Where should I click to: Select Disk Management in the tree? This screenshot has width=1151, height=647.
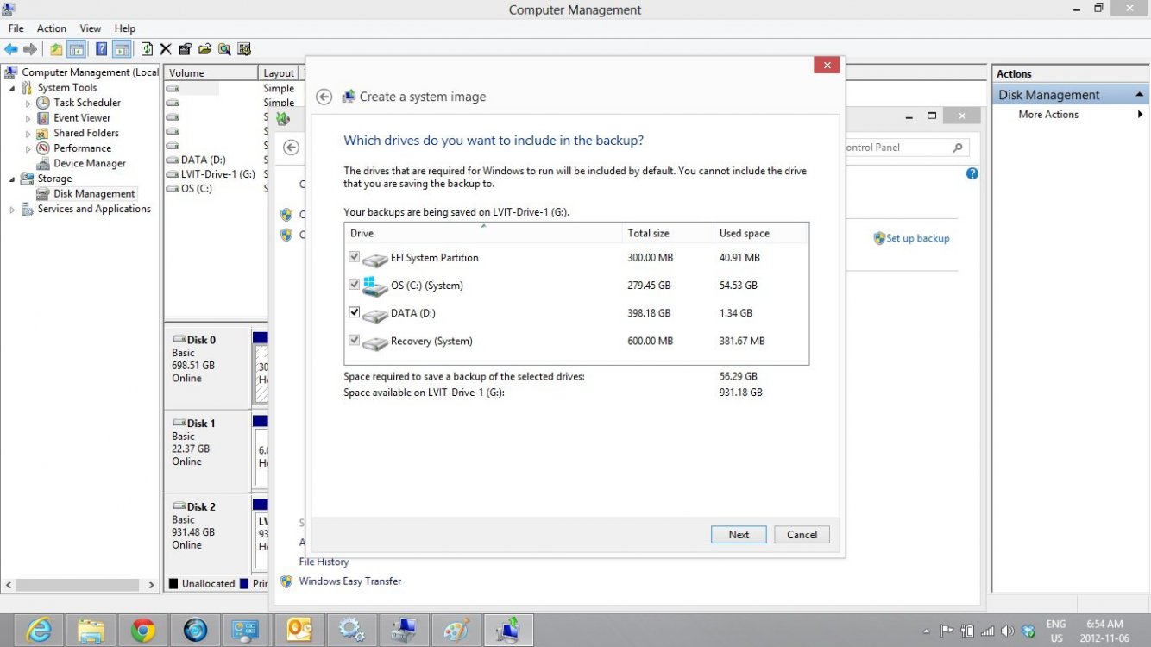(94, 194)
